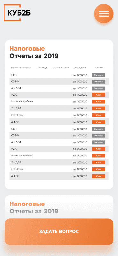
Task: Click the Статус column header
Action: pyautogui.click(x=99, y=68)
